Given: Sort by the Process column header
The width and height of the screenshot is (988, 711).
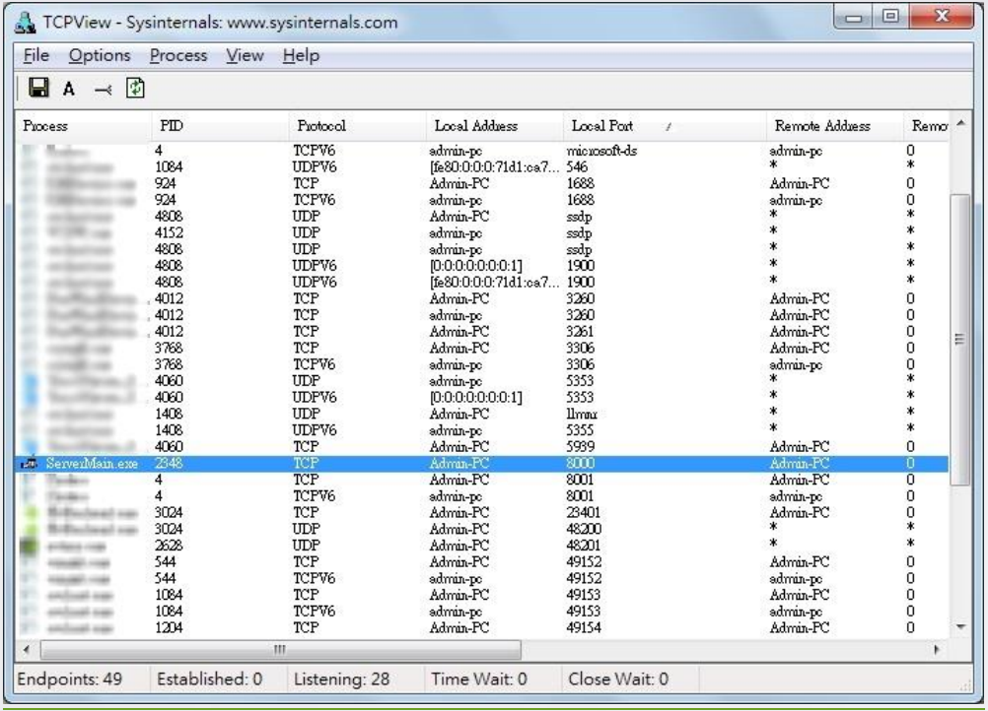Looking at the screenshot, I should point(83,126).
